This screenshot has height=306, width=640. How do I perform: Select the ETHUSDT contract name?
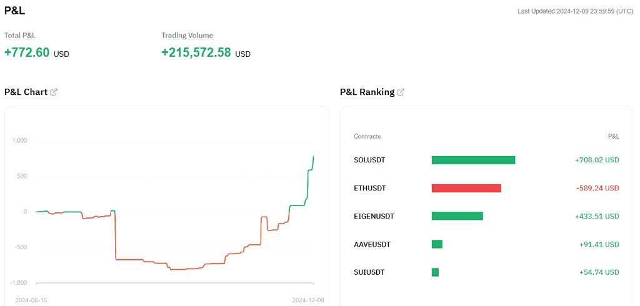pyautogui.click(x=370, y=188)
